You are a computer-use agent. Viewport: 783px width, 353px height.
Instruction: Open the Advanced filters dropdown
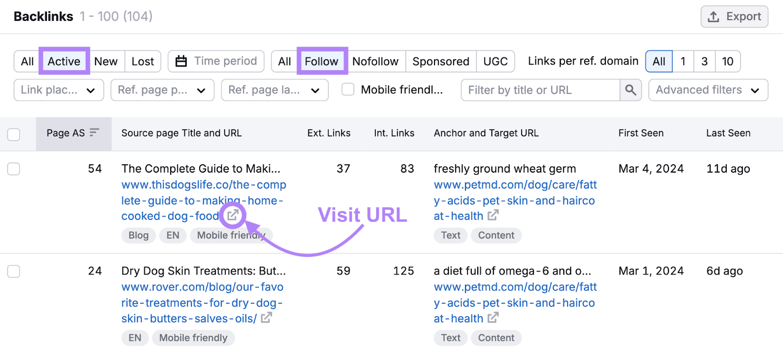point(708,90)
